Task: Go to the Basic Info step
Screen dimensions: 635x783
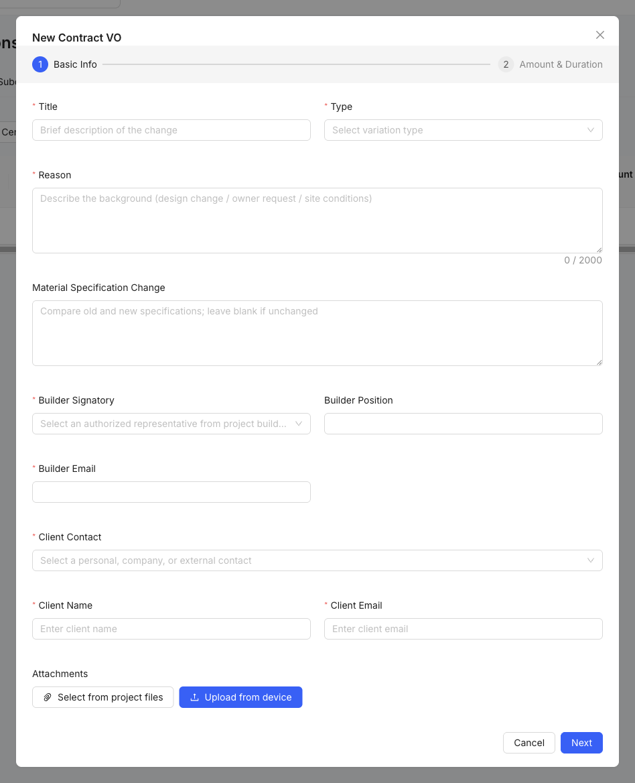Action: coord(65,64)
